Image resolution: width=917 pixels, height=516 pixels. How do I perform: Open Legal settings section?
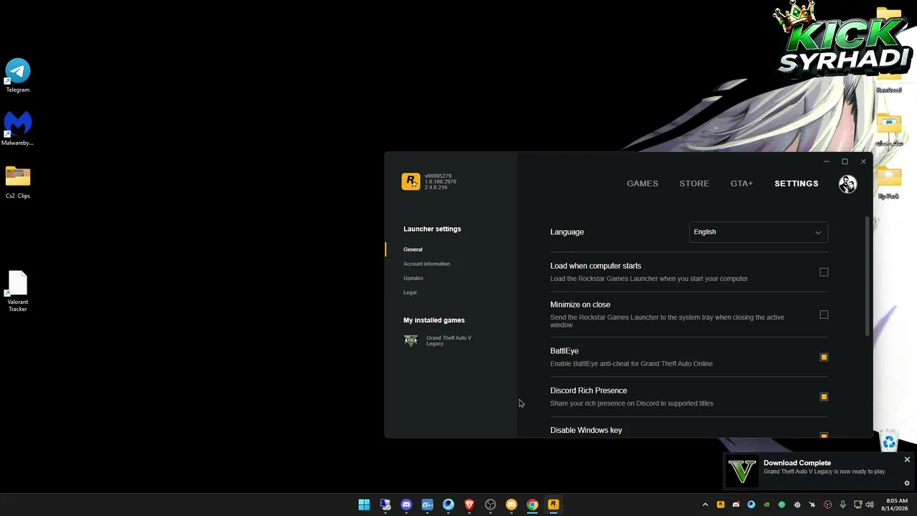tap(410, 292)
